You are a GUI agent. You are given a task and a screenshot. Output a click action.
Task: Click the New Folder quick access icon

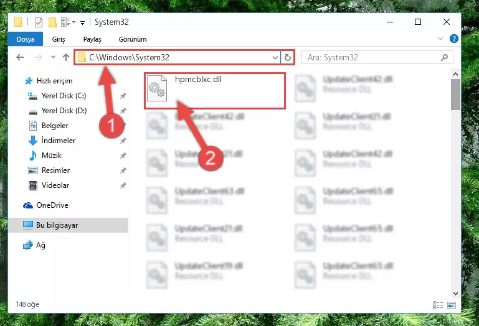coord(52,22)
